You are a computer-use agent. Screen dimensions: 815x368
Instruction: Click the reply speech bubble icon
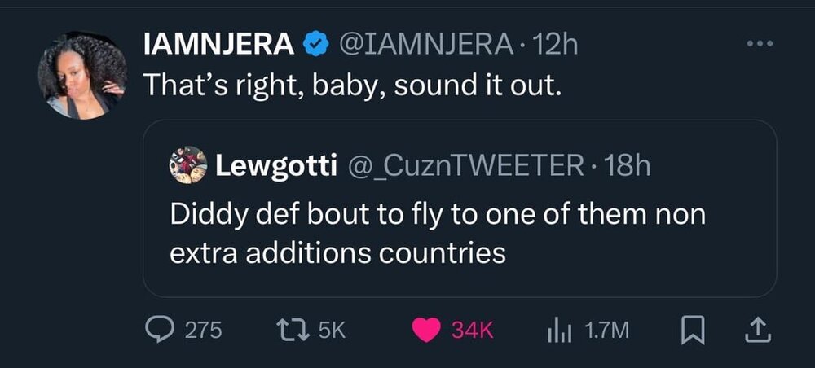tap(158, 329)
